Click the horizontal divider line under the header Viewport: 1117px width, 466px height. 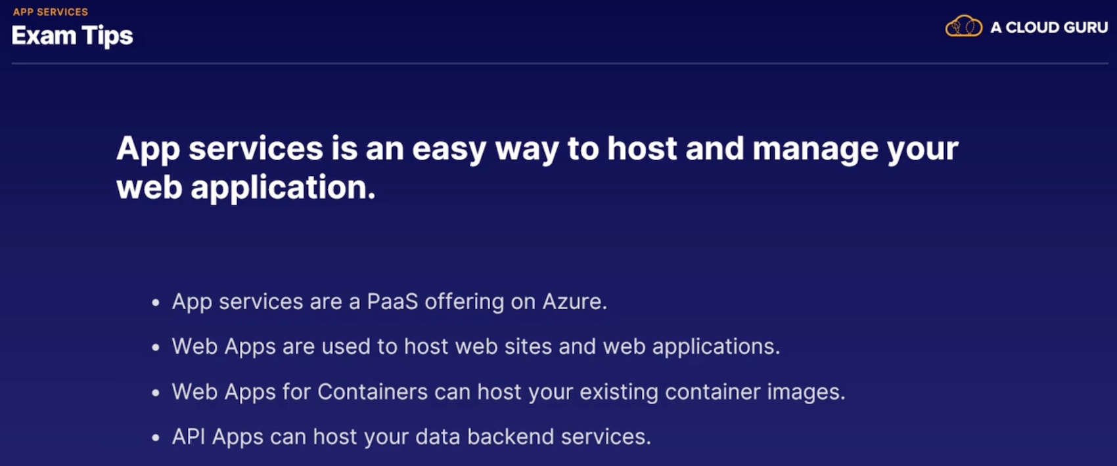(560, 64)
